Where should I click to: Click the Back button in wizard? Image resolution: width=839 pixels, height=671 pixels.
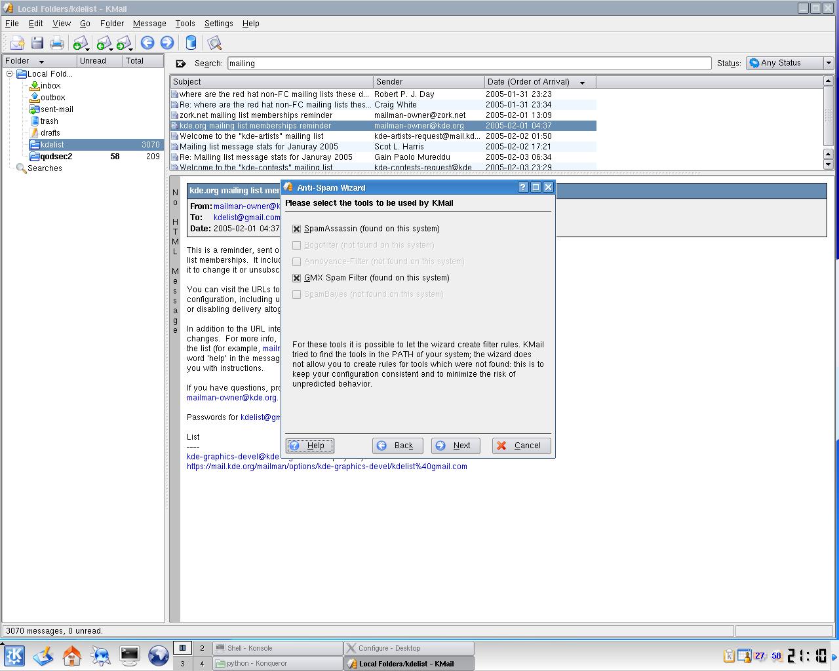pyautogui.click(x=398, y=446)
